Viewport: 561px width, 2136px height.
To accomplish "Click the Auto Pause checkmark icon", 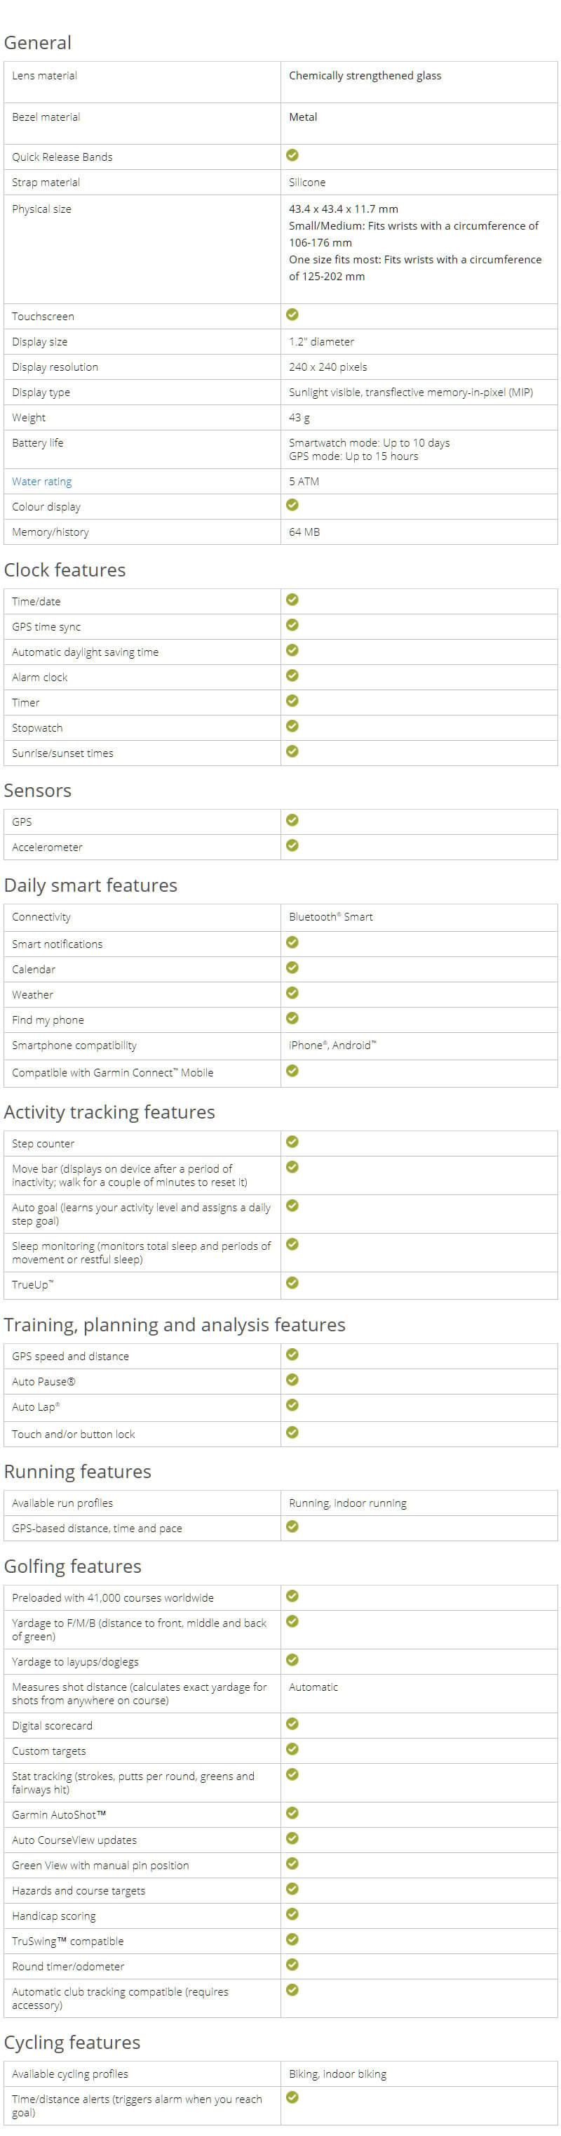I will 292,1379.
